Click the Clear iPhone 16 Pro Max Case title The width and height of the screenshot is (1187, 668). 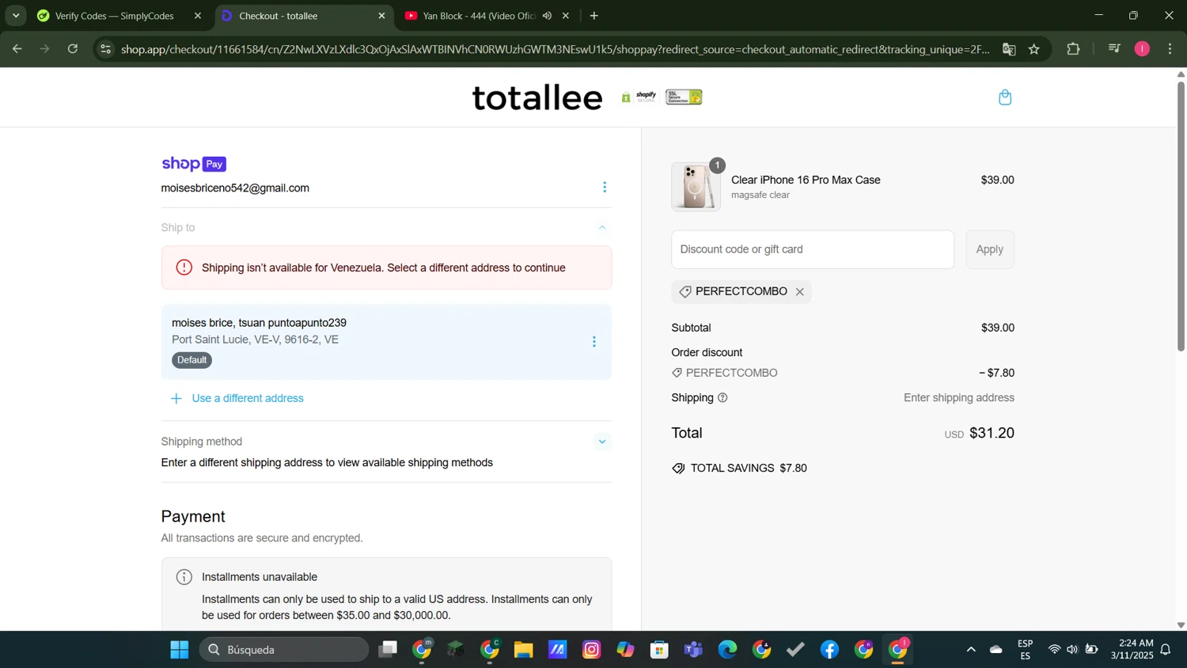(806, 180)
